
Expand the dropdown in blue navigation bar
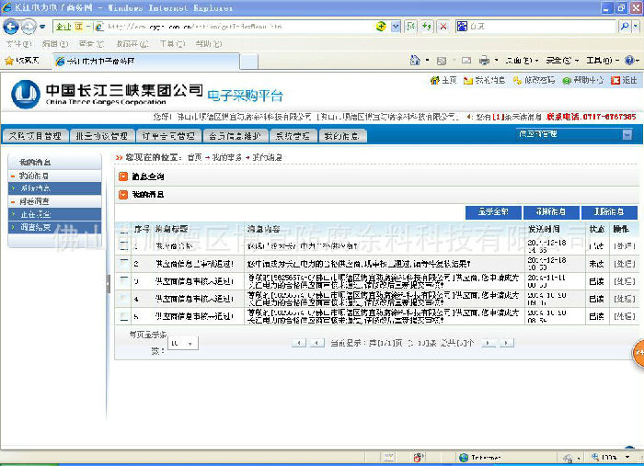627,135
